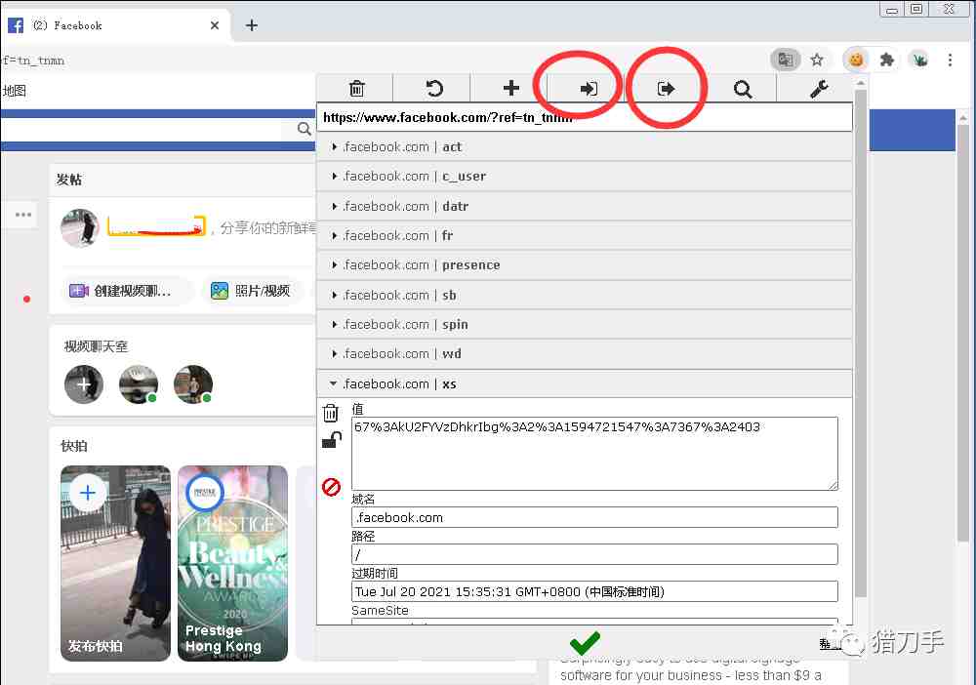
Task: Click the delete all cookies trash icon
Action: tap(356, 89)
